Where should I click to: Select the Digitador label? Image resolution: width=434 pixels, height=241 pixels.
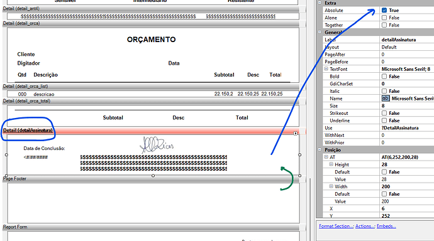(x=28, y=63)
